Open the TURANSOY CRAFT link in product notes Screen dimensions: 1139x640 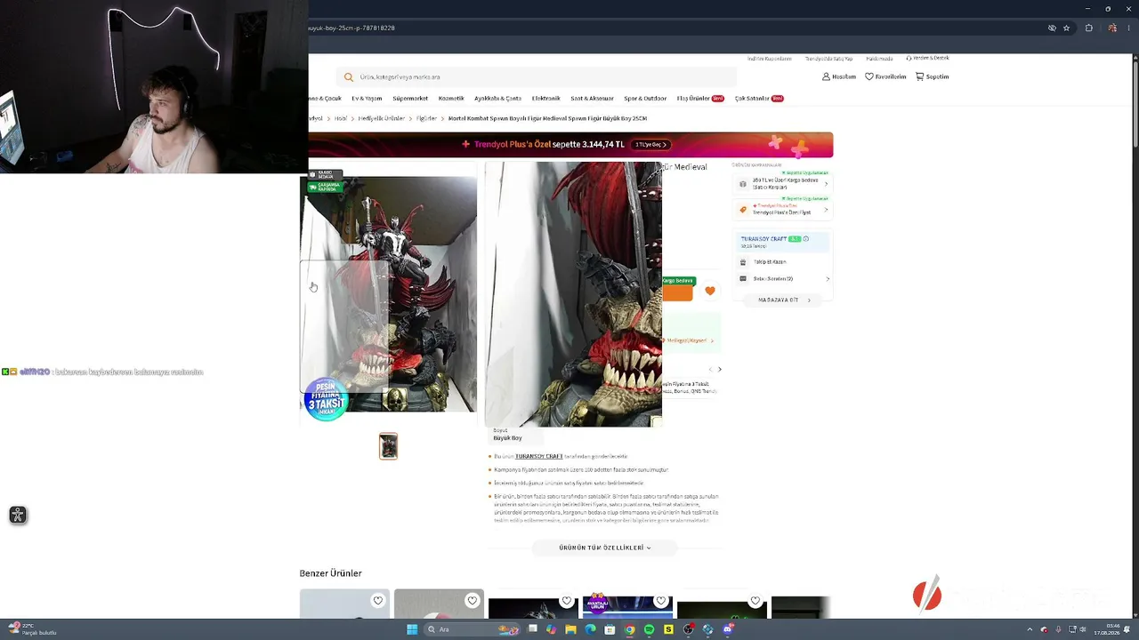tap(539, 457)
